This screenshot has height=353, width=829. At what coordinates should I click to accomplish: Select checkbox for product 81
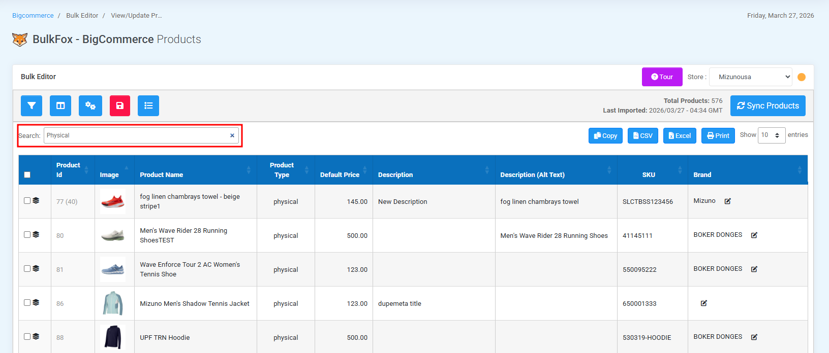click(x=27, y=268)
